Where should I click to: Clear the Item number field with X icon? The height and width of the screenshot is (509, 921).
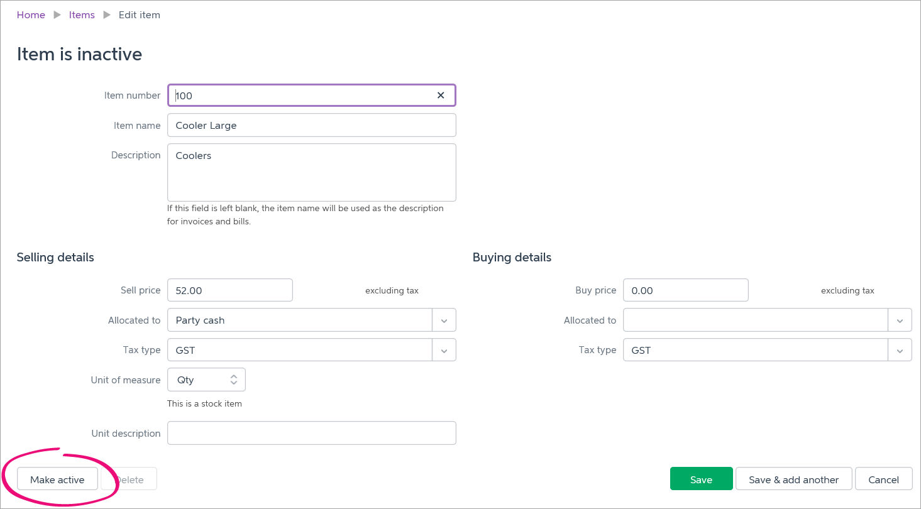(441, 96)
